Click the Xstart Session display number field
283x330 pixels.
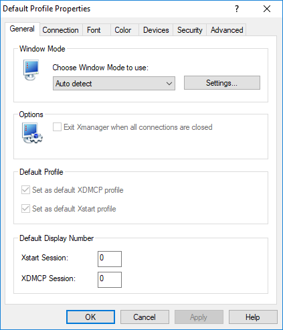[110, 259]
